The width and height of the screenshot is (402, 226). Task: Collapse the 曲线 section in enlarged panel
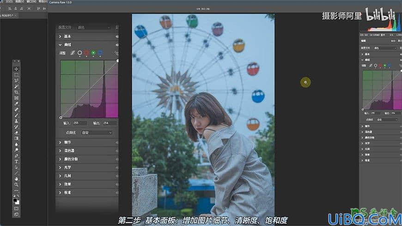tap(60, 45)
